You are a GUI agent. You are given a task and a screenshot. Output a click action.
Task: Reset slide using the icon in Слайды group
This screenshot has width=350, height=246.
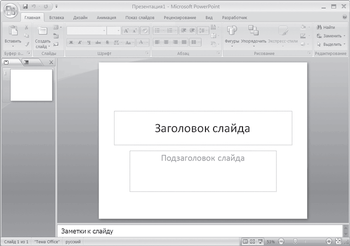pyautogui.click(x=56, y=35)
